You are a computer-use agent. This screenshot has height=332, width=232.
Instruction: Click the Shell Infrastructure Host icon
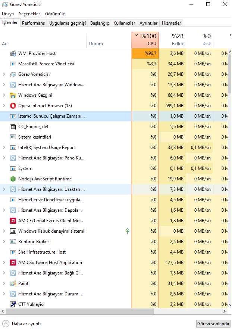coord(13,252)
